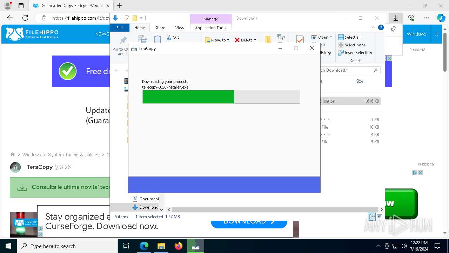Open Edge Browser essentials heart icon
449x253 pixels.
[x=411, y=18]
